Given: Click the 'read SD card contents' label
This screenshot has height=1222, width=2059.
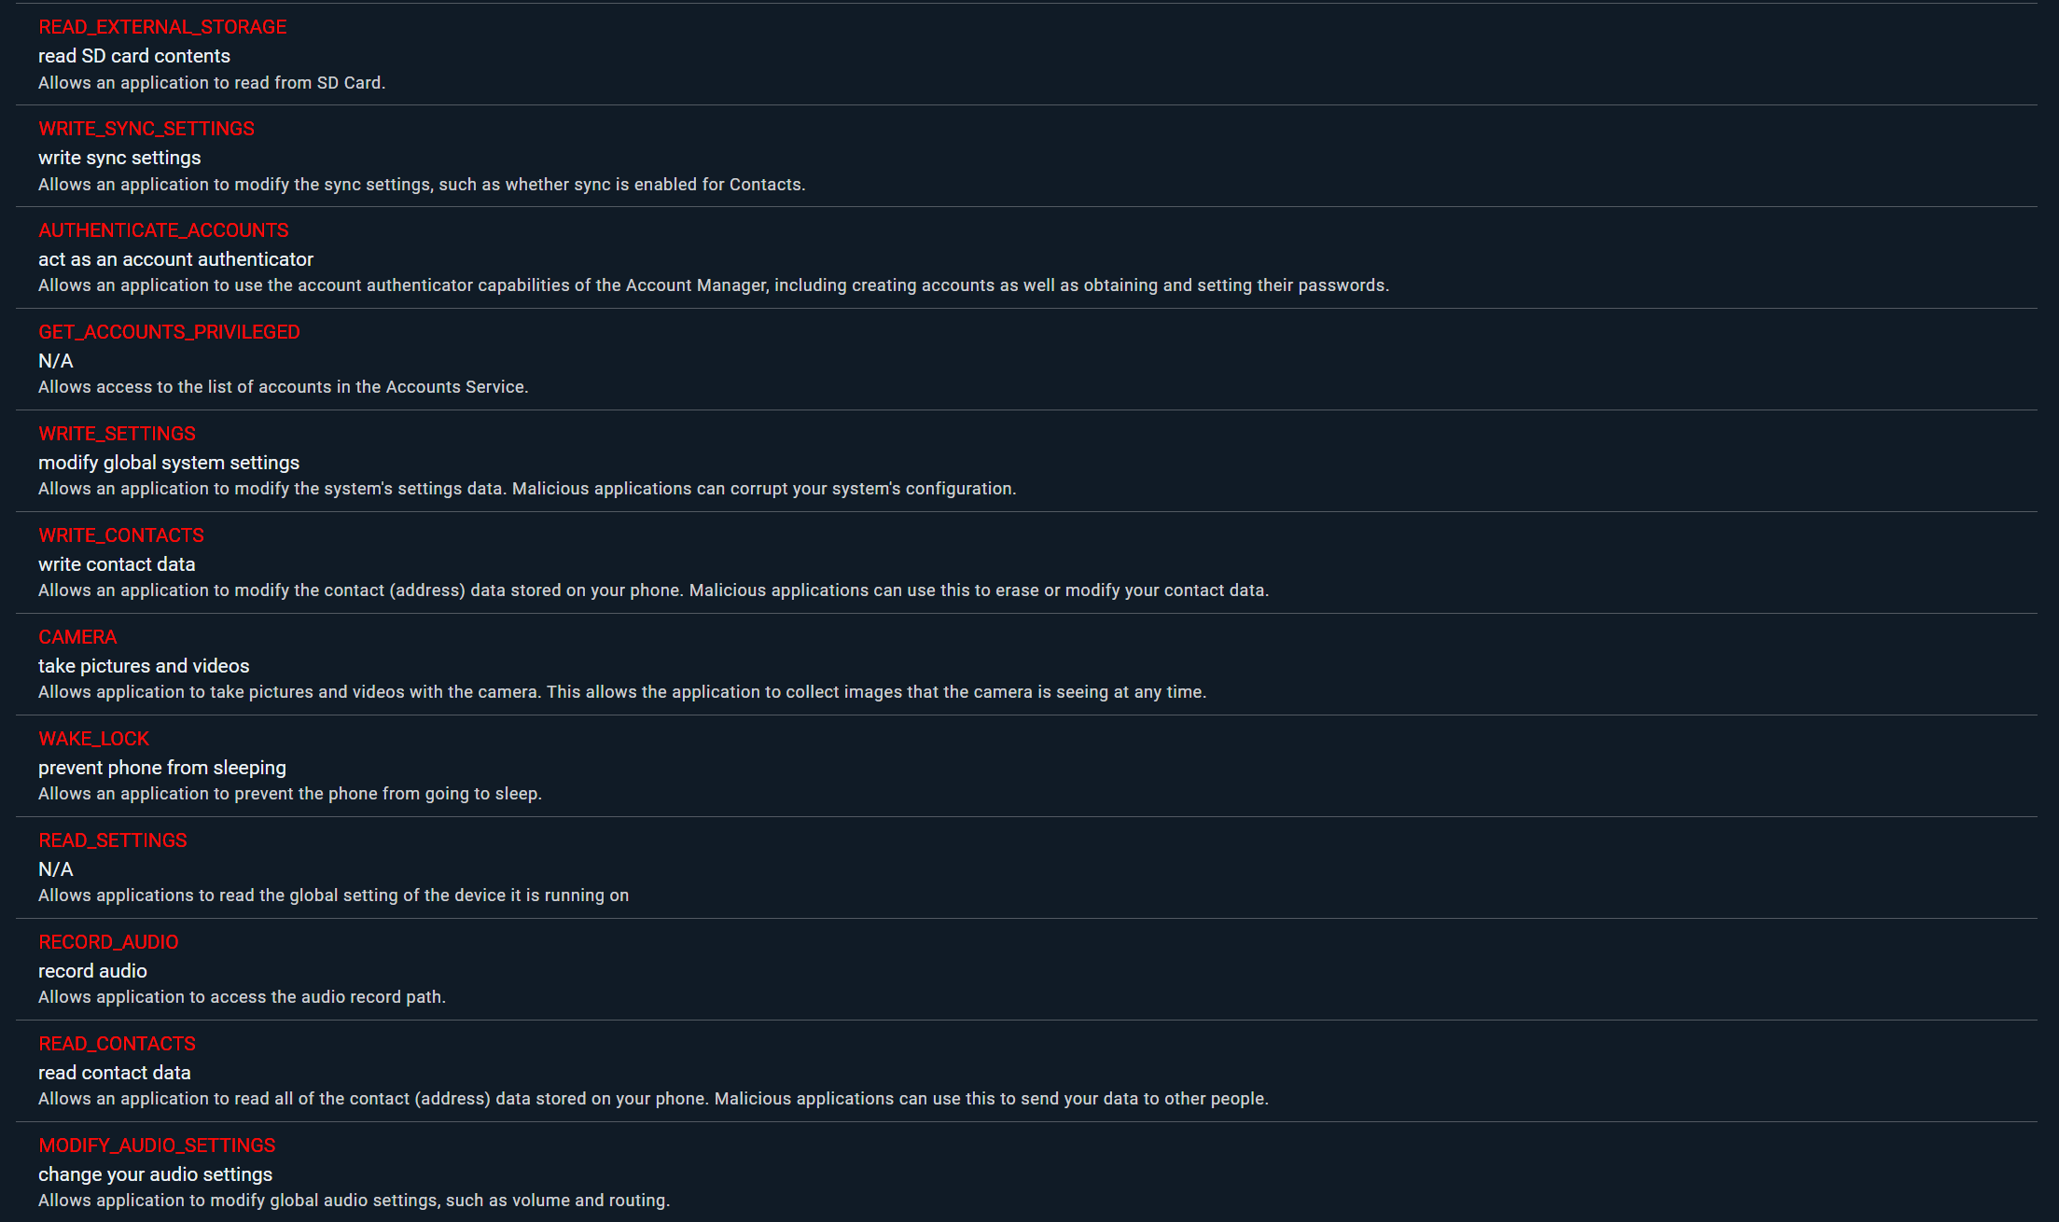Looking at the screenshot, I should (134, 56).
